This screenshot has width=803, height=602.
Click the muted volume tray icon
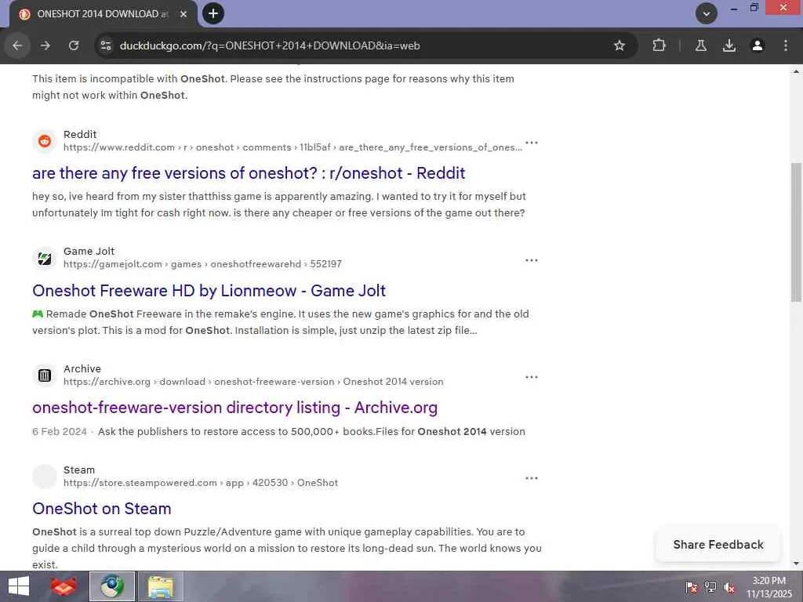[729, 587]
